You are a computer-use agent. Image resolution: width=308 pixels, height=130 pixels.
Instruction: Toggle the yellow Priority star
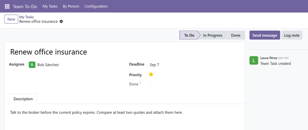pos(151,74)
